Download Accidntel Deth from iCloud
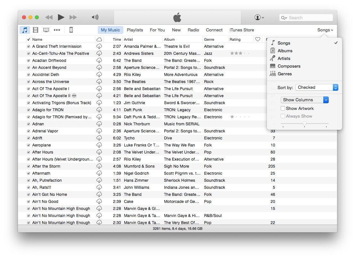355x258 pixels. [99, 75]
